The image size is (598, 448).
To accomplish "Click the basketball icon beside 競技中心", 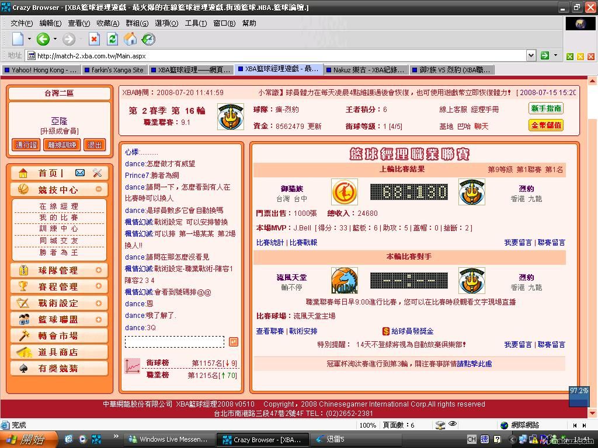I will point(23,190).
